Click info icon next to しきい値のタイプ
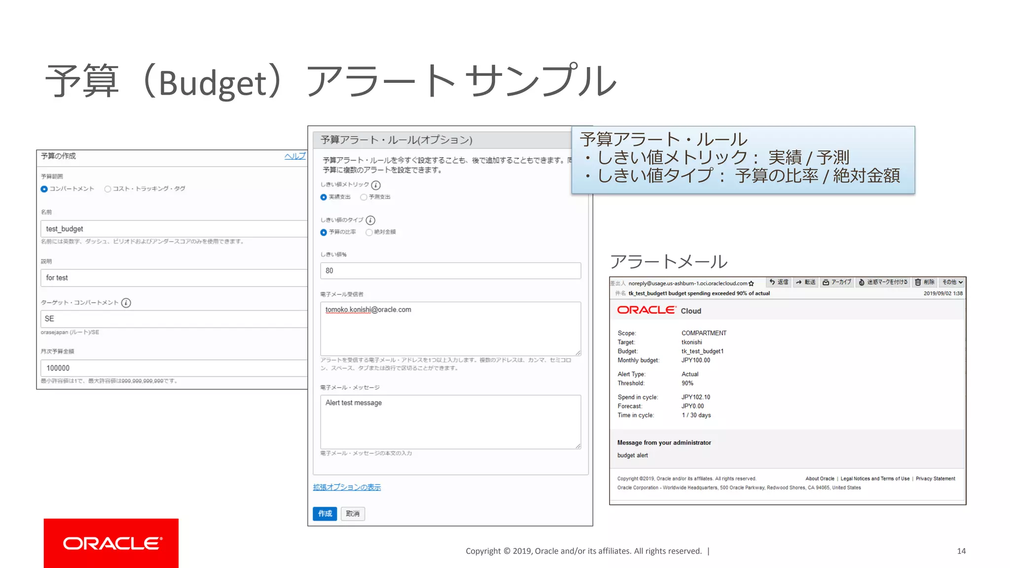 370,220
